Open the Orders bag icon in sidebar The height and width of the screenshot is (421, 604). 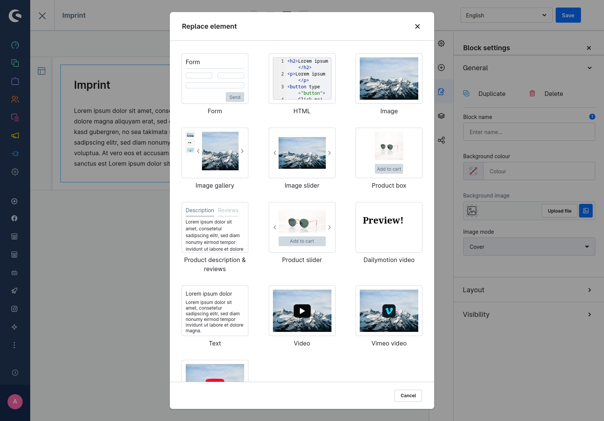15,81
